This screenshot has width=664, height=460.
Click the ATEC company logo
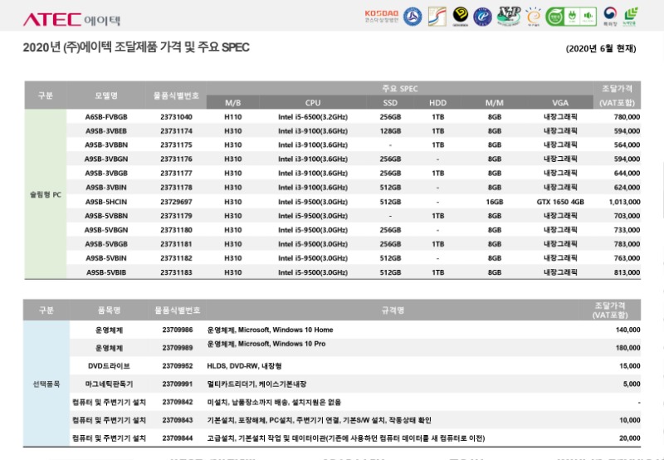tap(71, 19)
